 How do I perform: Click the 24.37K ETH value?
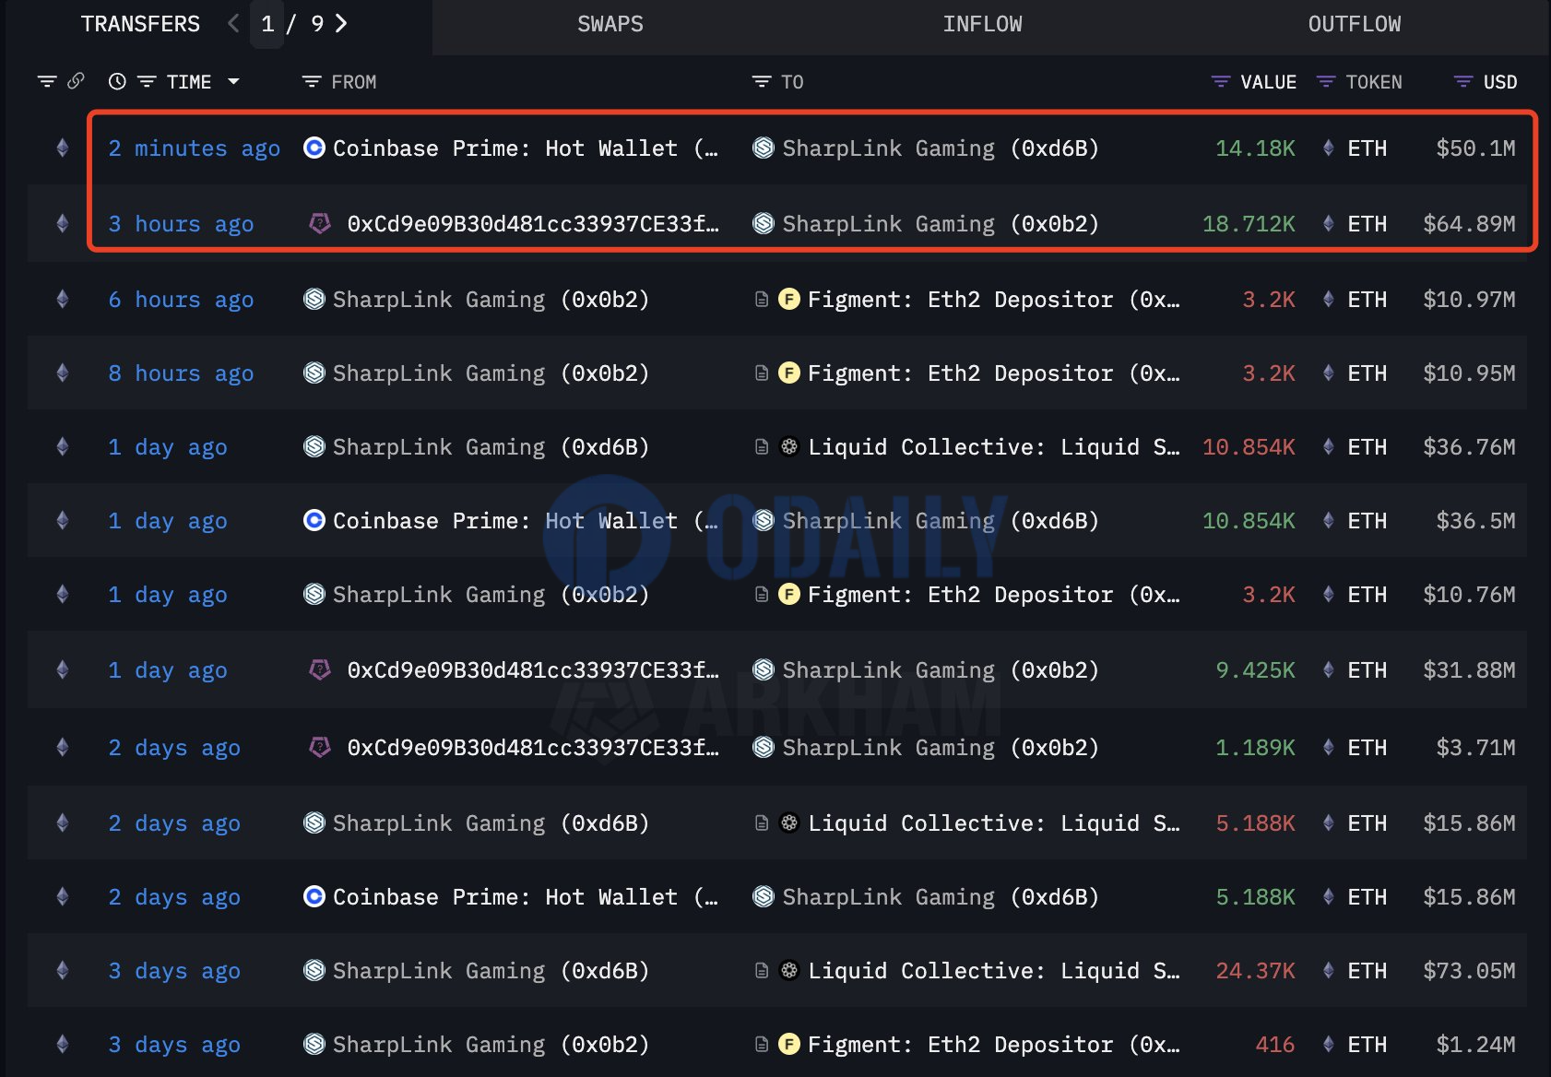(1255, 971)
